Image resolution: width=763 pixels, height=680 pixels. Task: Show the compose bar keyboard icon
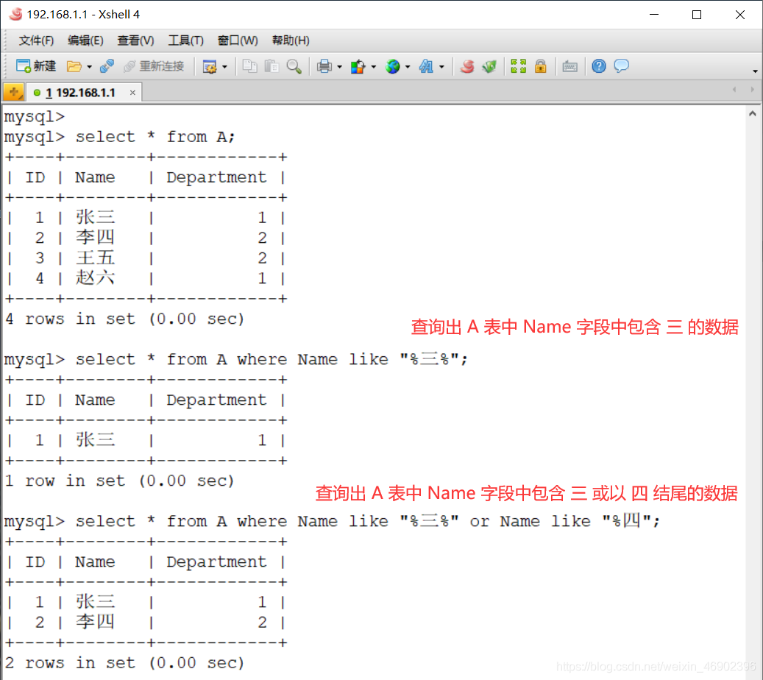[570, 66]
